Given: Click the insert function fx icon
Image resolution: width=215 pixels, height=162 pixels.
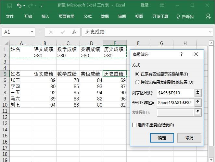Looking at the screenshot, I should click(74, 32).
